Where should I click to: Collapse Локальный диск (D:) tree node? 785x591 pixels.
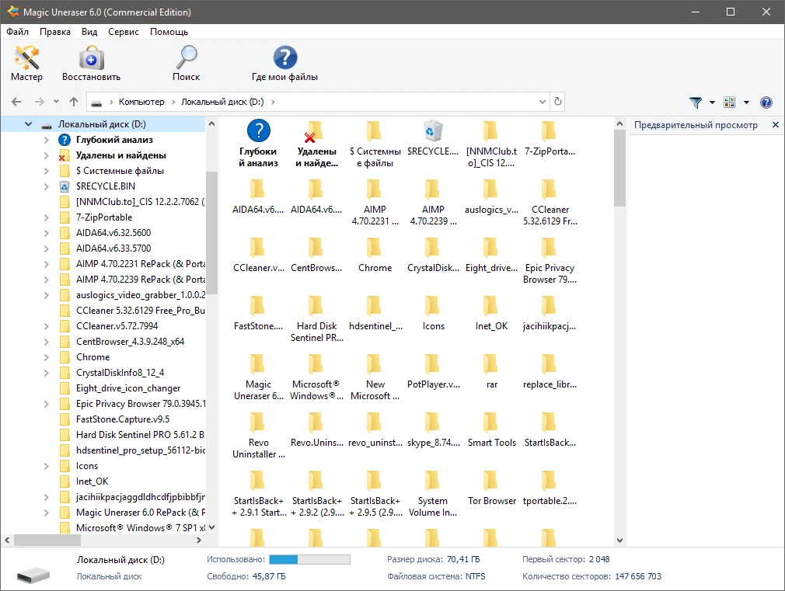28,124
